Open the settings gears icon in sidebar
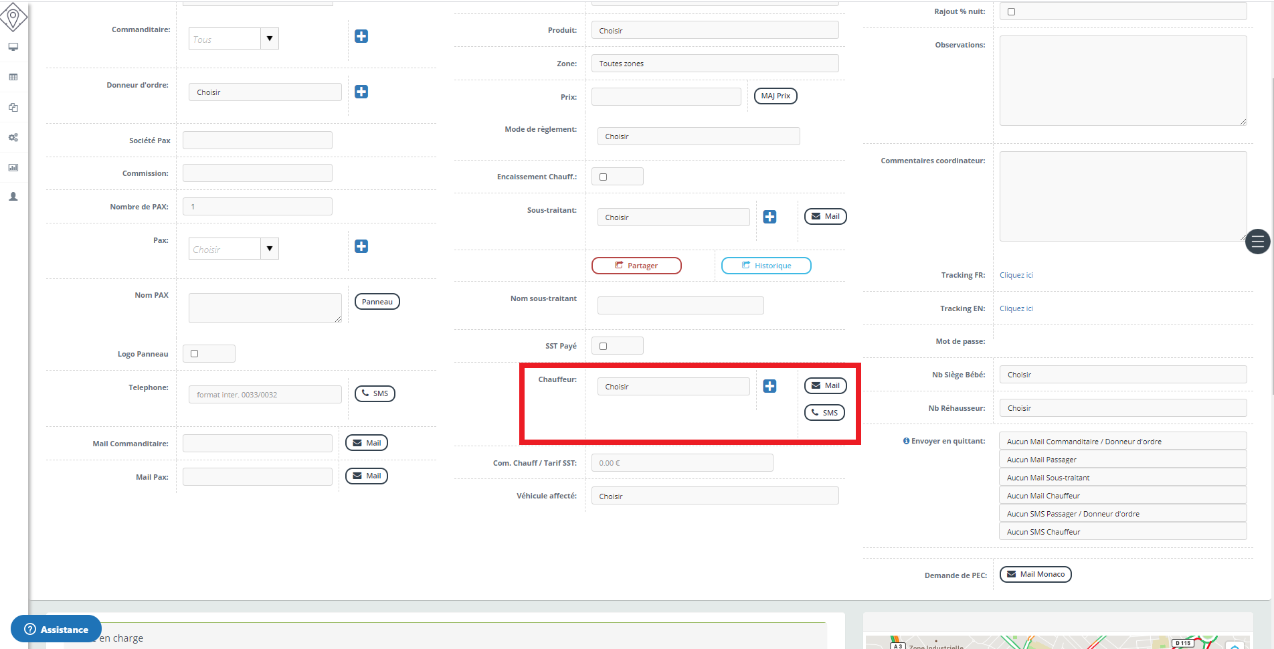The image size is (1274, 649). (x=13, y=137)
